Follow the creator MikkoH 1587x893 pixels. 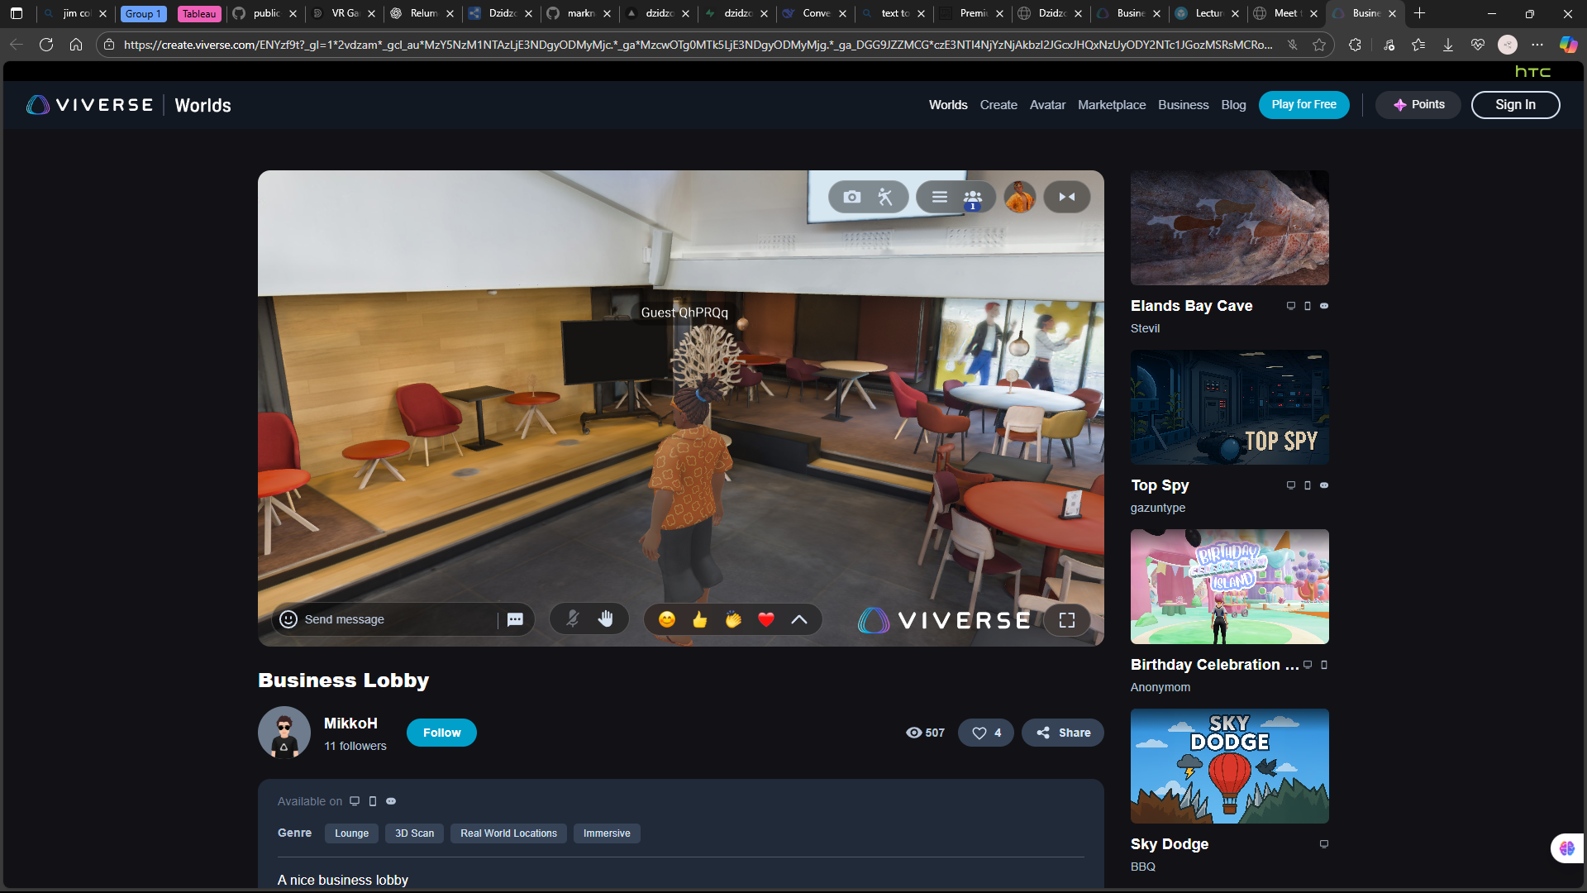click(x=441, y=733)
